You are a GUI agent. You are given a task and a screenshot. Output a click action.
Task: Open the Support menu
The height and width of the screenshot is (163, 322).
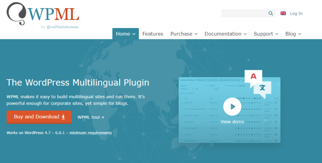(266, 34)
